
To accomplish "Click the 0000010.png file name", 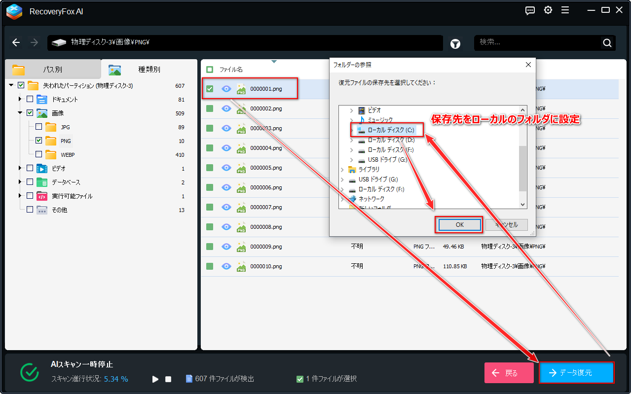I will 266,266.
